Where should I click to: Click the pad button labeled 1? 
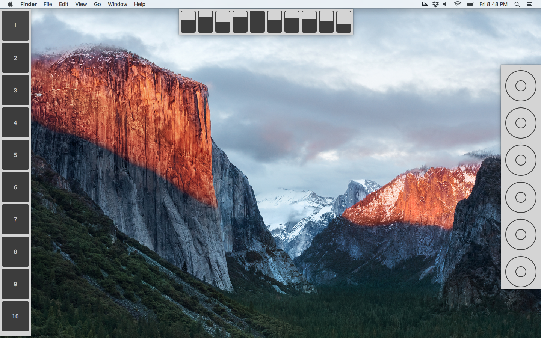pyautogui.click(x=15, y=26)
